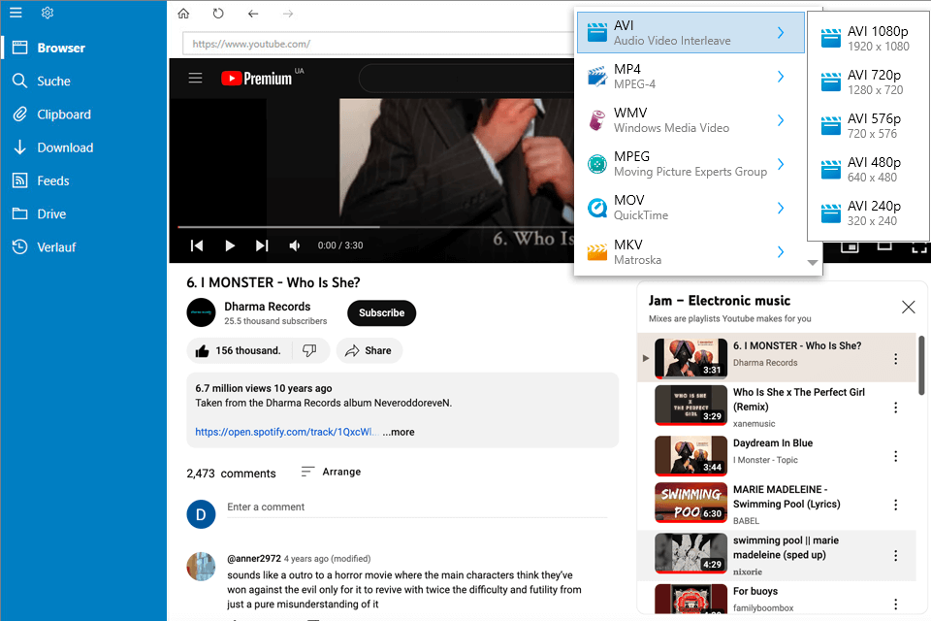Viewport: 931px width, 621px height.
Task: Open Dharma Records channel name link
Action: [x=268, y=307]
